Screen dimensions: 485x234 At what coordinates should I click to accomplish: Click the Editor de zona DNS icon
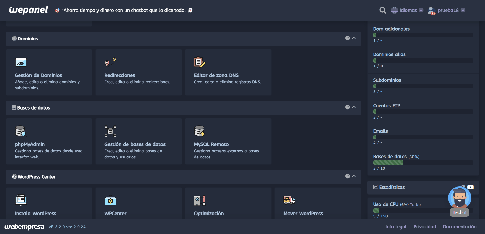pos(199,62)
